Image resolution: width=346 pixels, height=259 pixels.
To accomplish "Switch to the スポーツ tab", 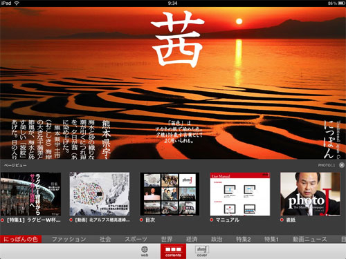I will coord(136,239).
